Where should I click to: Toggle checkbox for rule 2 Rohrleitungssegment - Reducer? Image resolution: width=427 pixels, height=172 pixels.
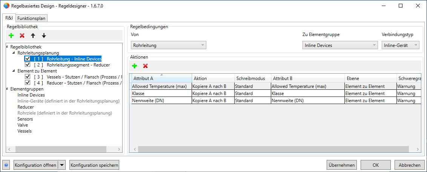click(28, 65)
